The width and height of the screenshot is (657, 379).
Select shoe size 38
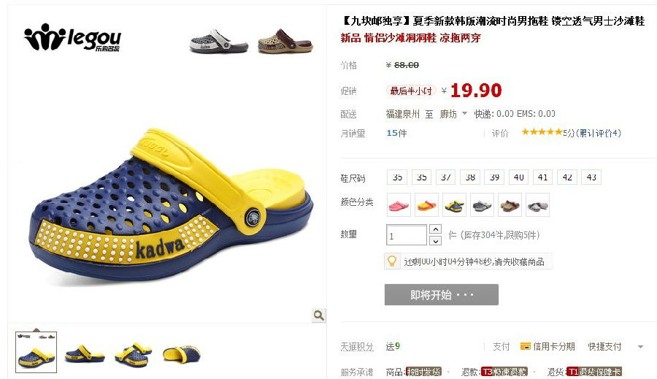tap(470, 177)
